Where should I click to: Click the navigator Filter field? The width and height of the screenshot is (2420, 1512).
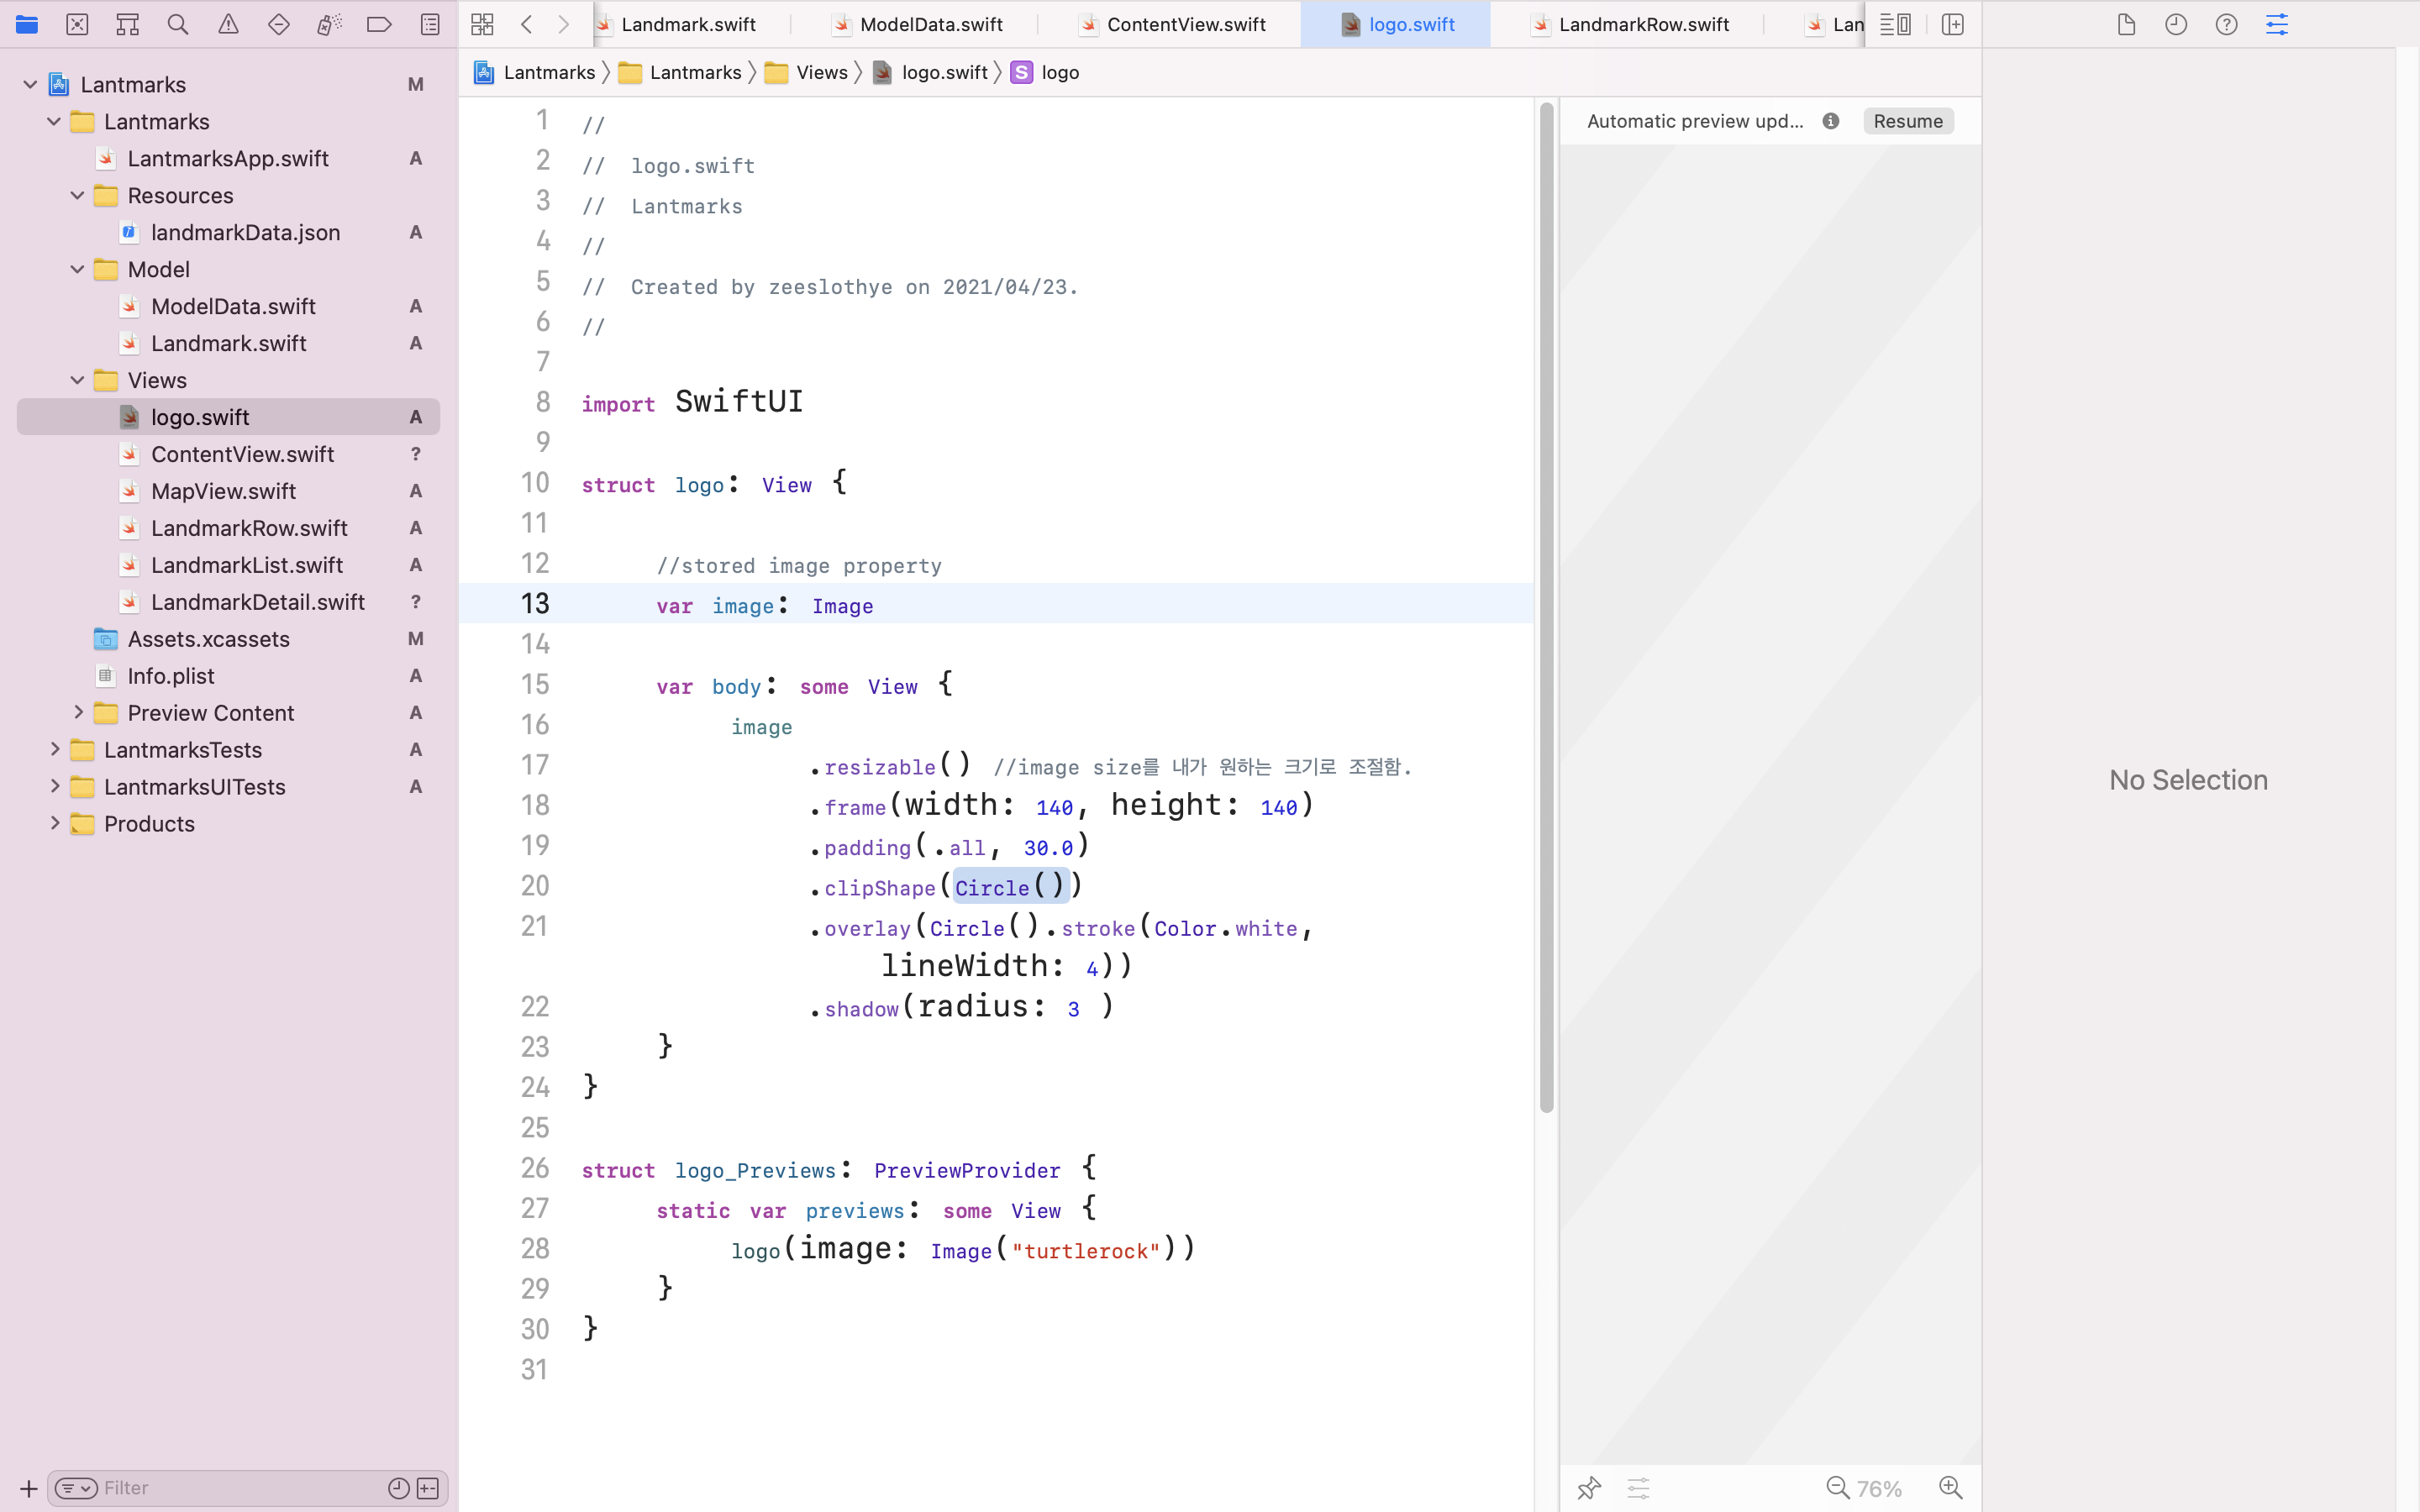(240, 1488)
